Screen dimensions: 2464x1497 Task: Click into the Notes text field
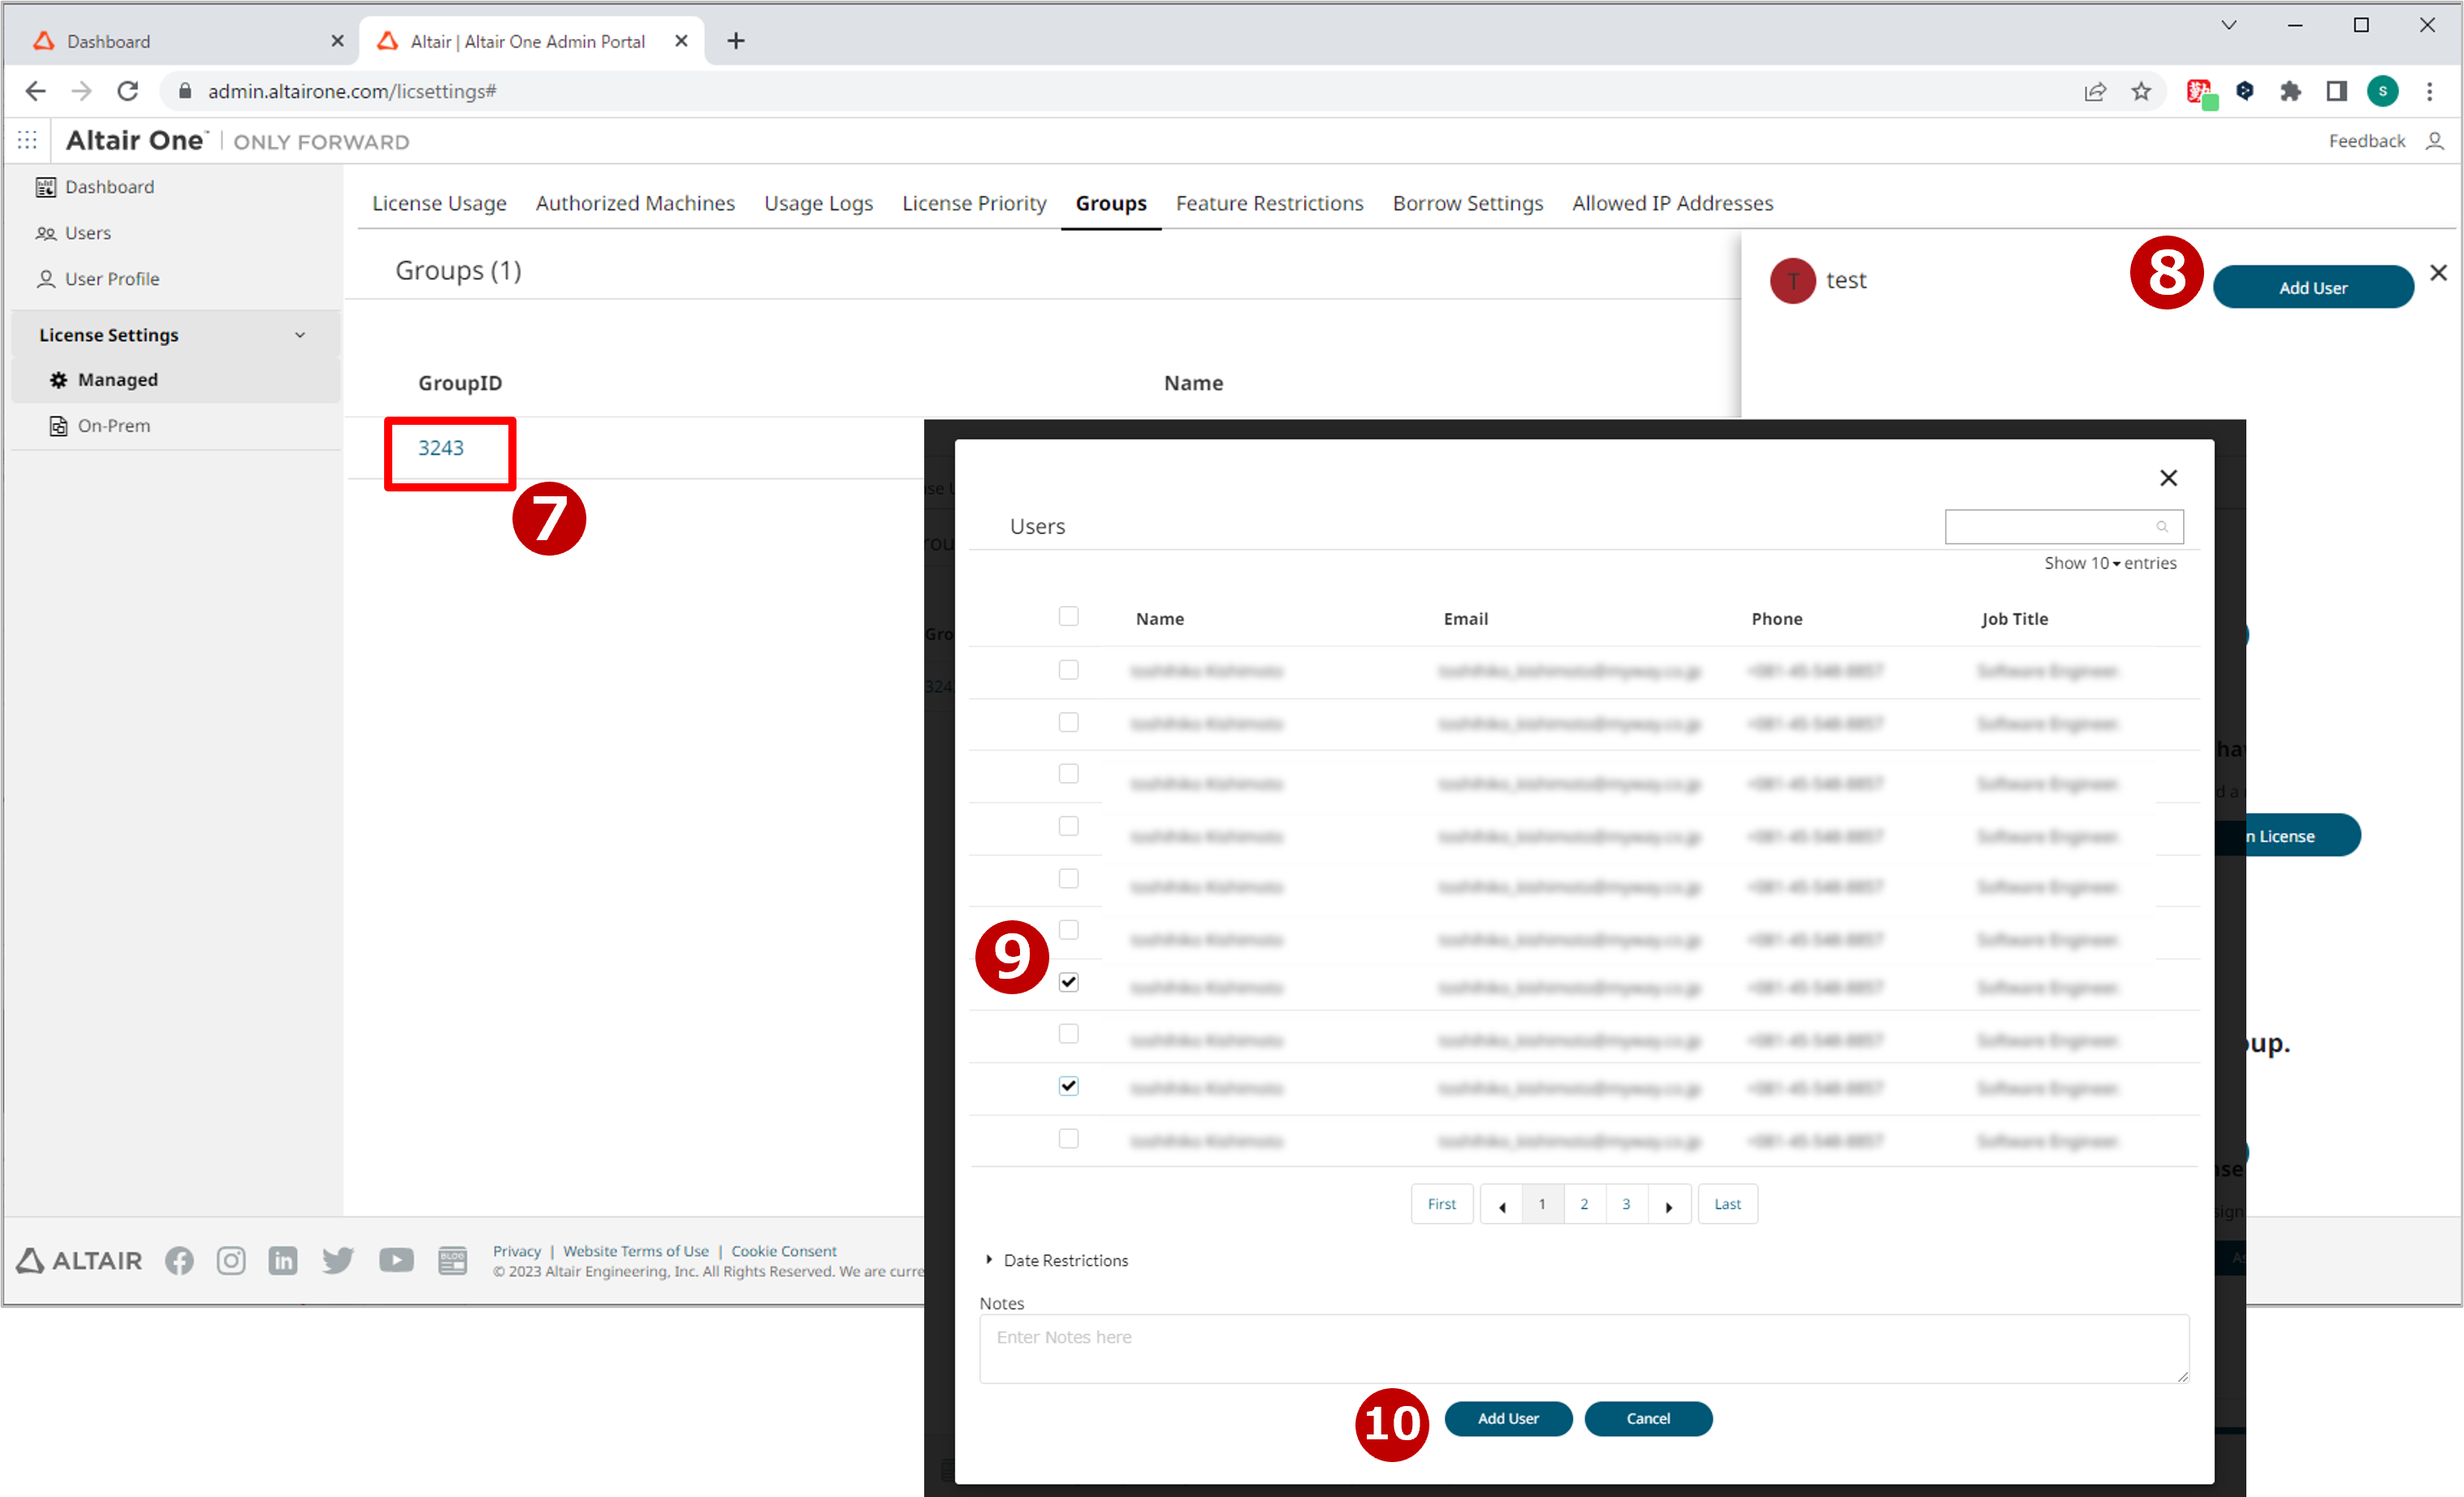1583,1348
